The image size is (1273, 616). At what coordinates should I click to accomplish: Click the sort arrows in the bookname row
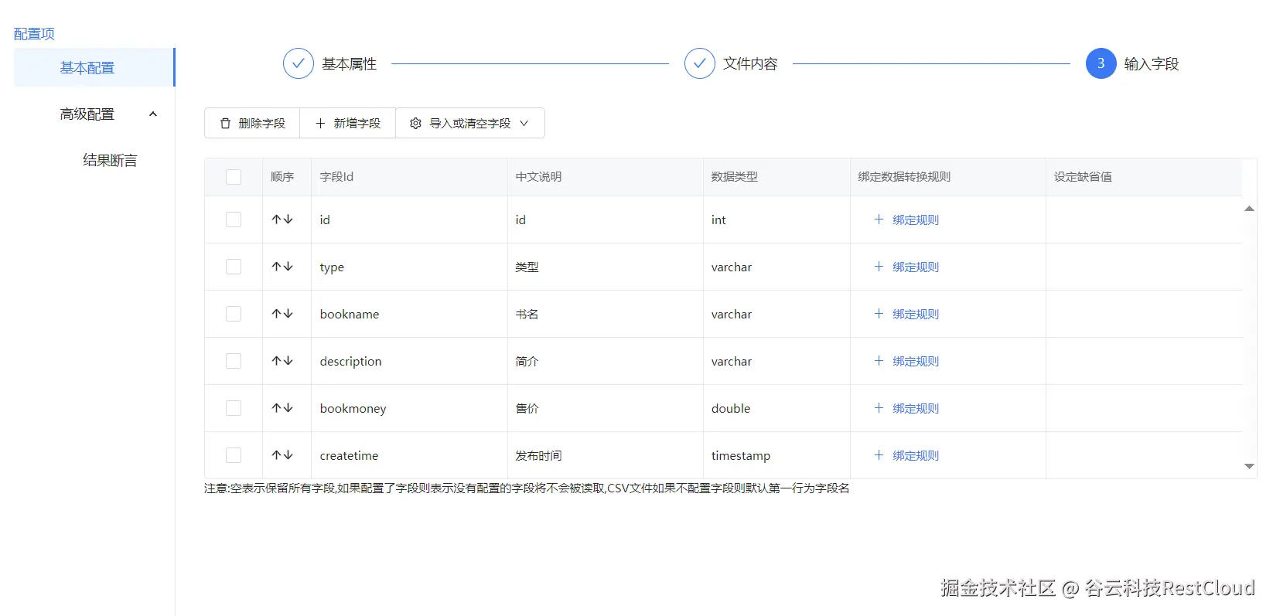pyautogui.click(x=282, y=314)
